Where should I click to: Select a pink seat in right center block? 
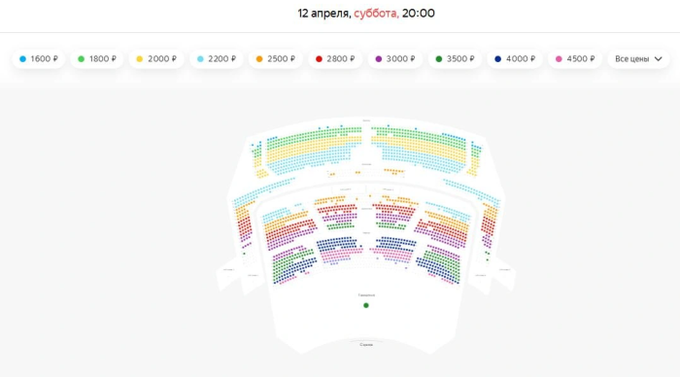(391, 254)
